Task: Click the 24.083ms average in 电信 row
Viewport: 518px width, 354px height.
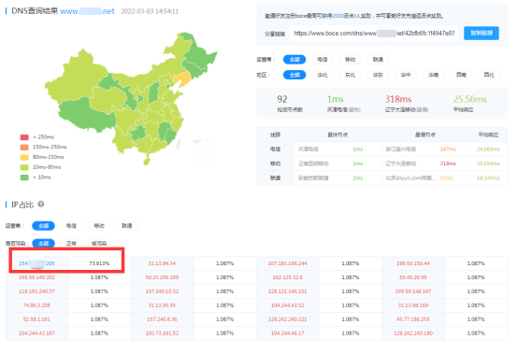Action: tap(488, 149)
